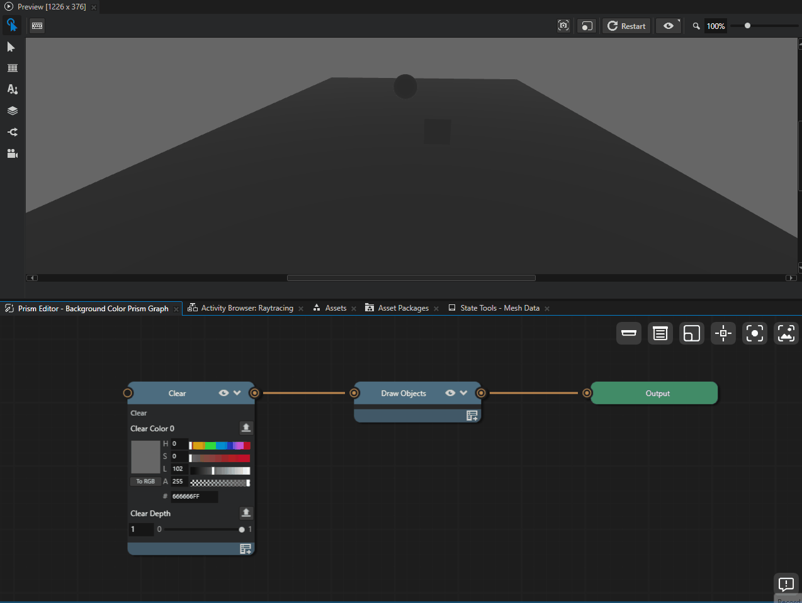The image size is (802, 603).
Task: Click the Clear Color 0 upload icon
Action: [x=246, y=428]
